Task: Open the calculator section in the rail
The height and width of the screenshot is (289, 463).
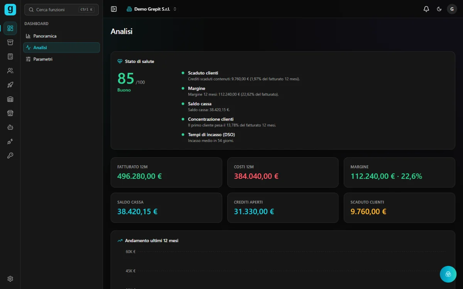Action: pos(10,57)
